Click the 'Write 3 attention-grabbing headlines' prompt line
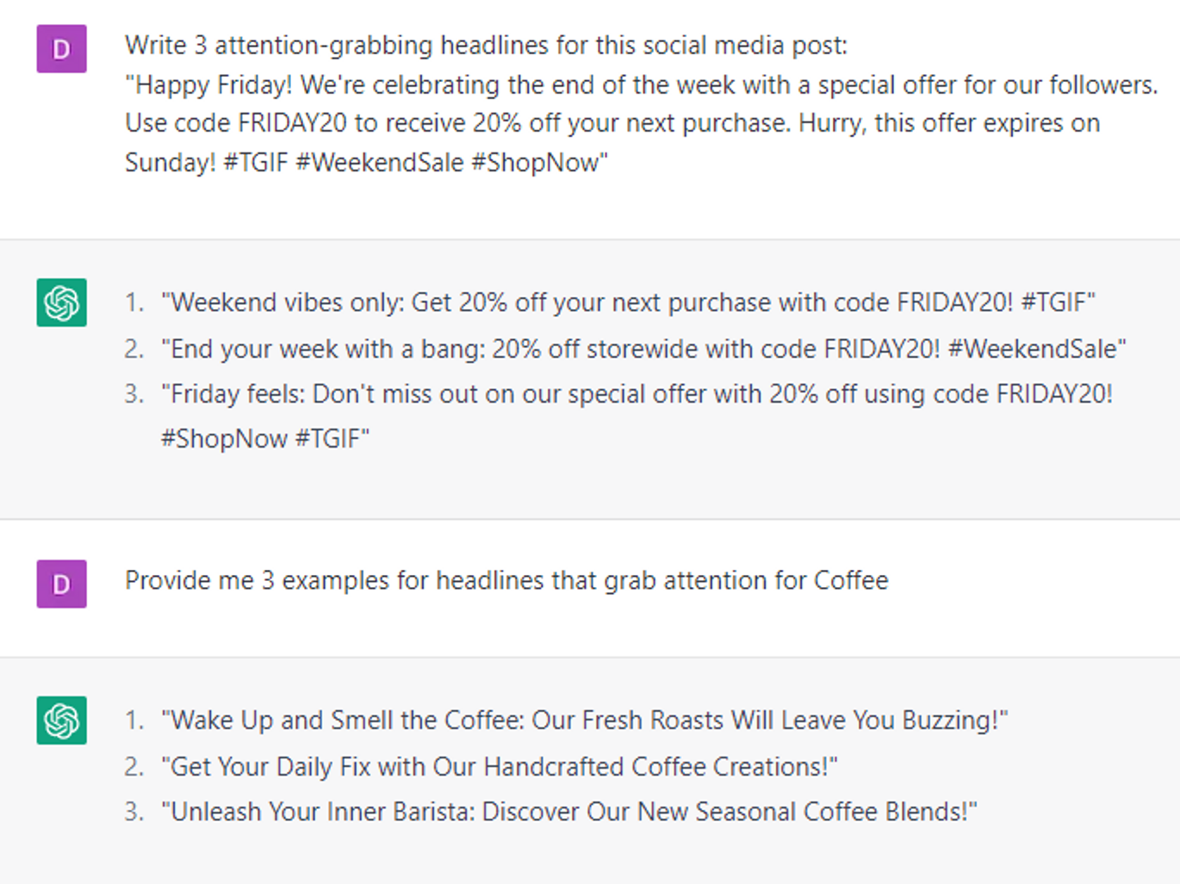1180x884 pixels. coord(486,45)
